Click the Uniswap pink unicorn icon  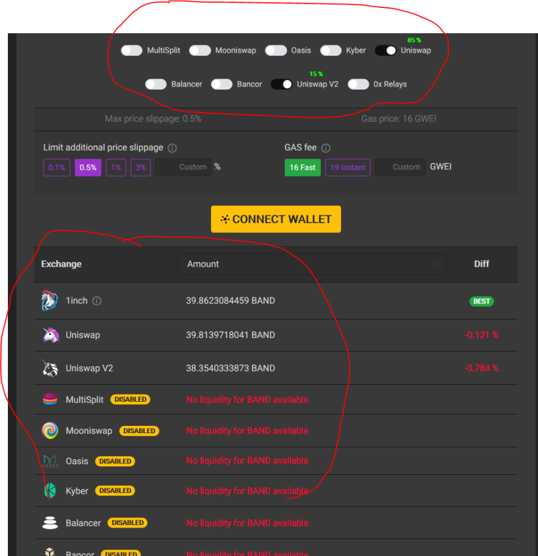point(50,335)
